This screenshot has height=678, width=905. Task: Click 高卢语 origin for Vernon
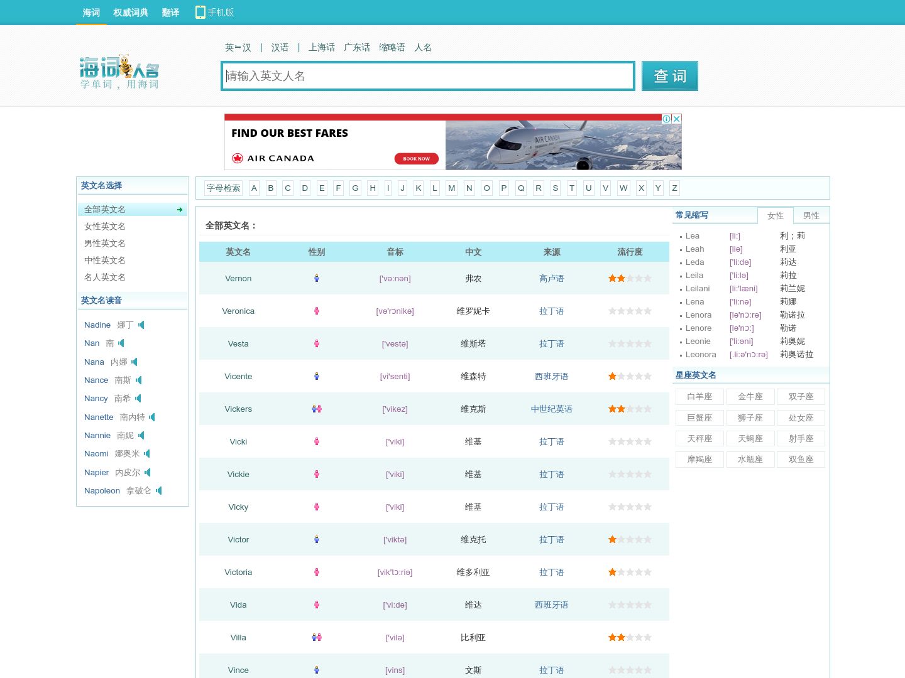pyautogui.click(x=551, y=278)
